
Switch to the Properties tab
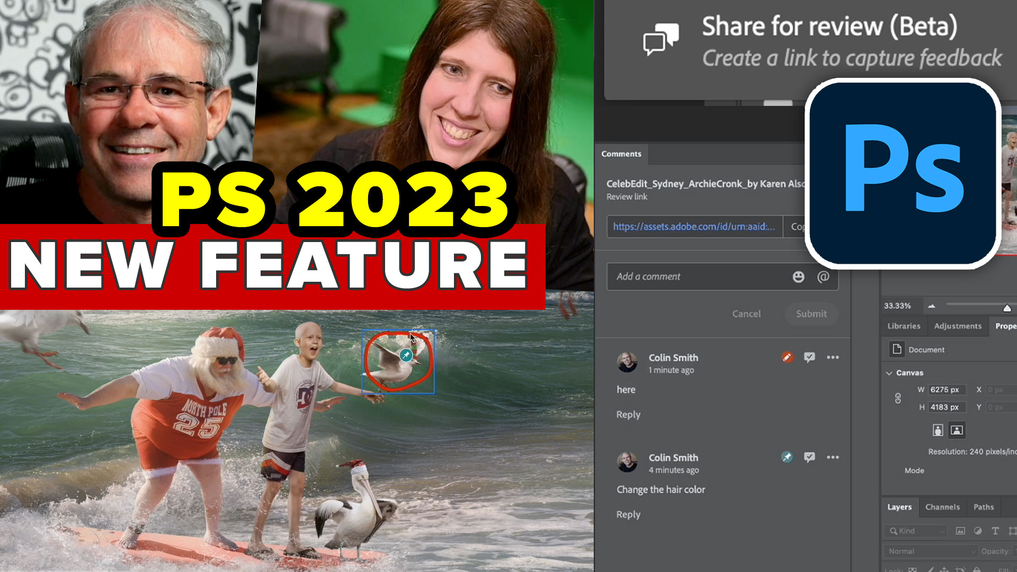pos(1004,326)
